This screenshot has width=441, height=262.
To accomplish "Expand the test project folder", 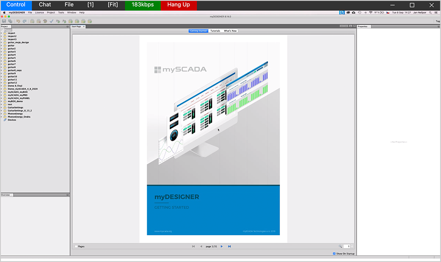I will (1, 104).
